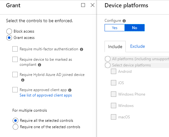Viewport: 169px width, 137px height.
Task: Set Configure toggle to No
Action: [x=135, y=28]
